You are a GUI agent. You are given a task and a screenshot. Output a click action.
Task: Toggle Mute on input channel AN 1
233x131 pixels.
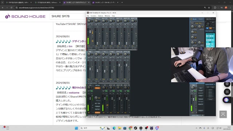coord(89,24)
